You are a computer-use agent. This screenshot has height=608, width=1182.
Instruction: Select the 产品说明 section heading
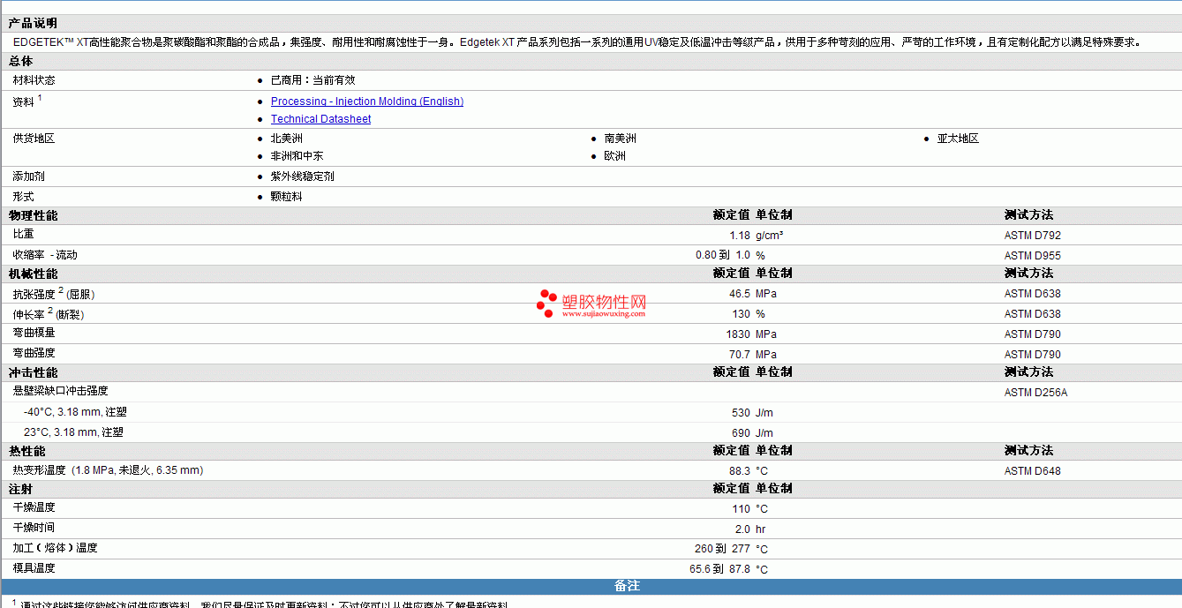click(33, 24)
